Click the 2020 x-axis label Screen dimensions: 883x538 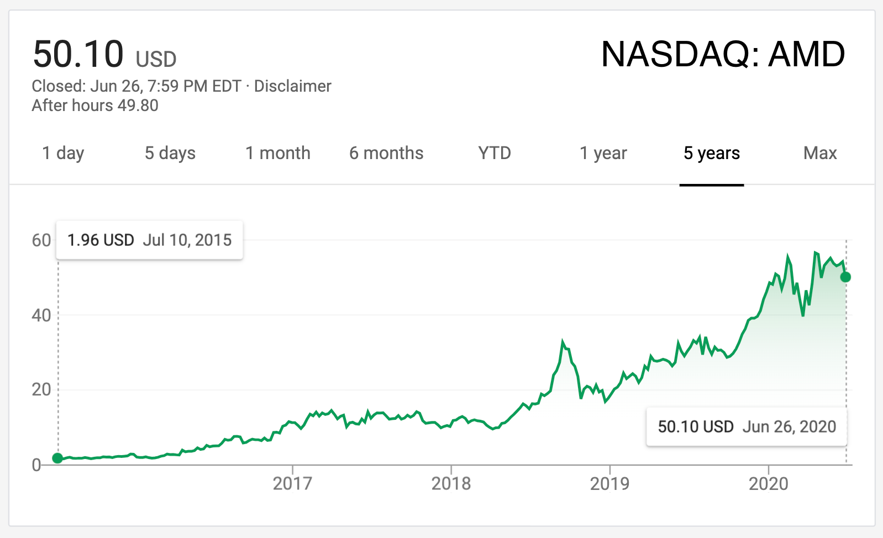(x=768, y=484)
